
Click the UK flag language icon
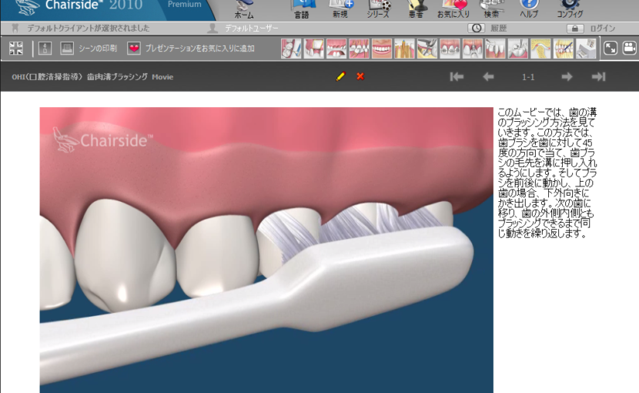(16, 48)
